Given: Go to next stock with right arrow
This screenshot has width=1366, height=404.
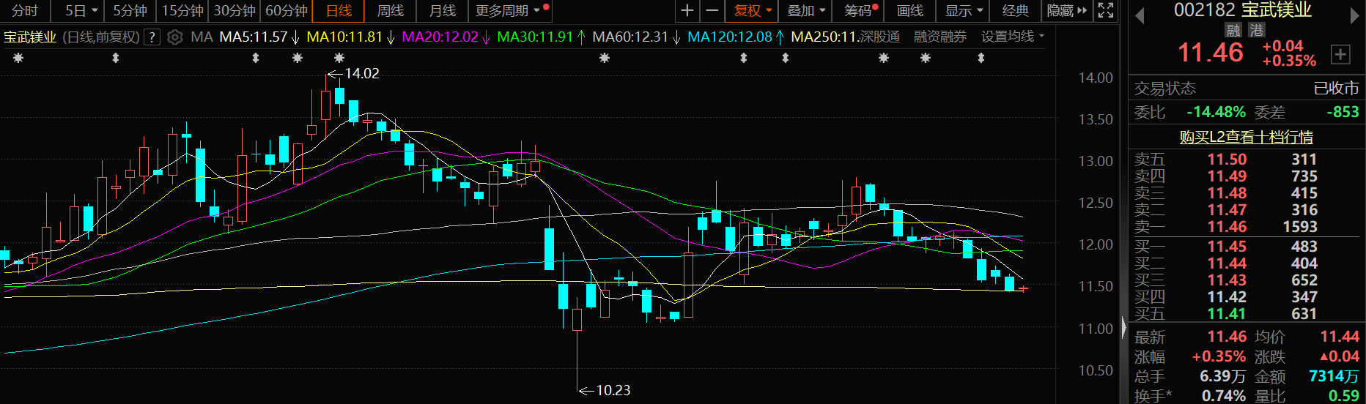Looking at the screenshot, I should point(1354,15).
